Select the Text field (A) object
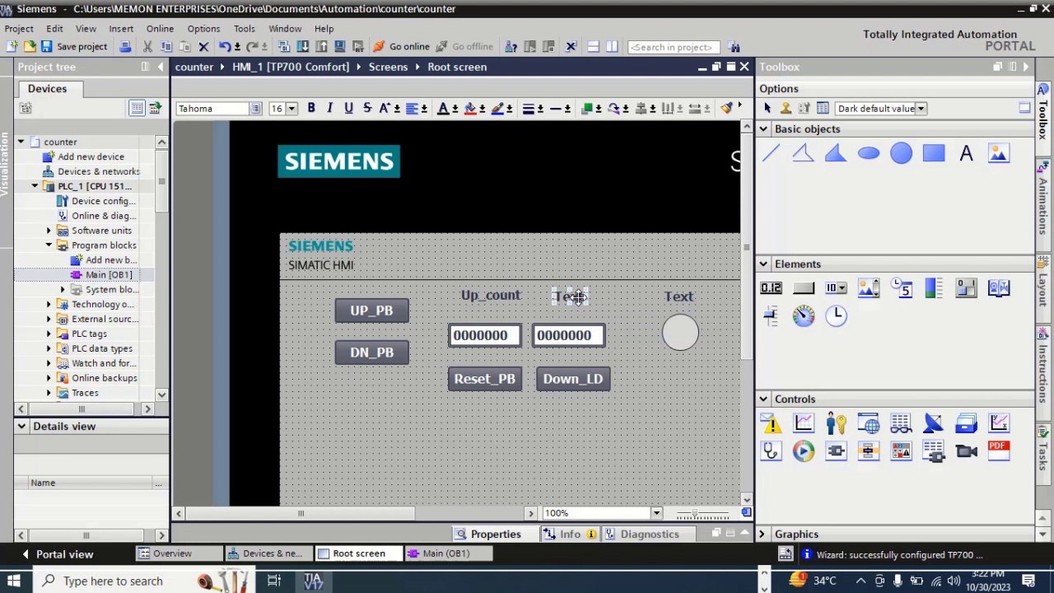Screen dimensions: 1054x593 [966, 153]
